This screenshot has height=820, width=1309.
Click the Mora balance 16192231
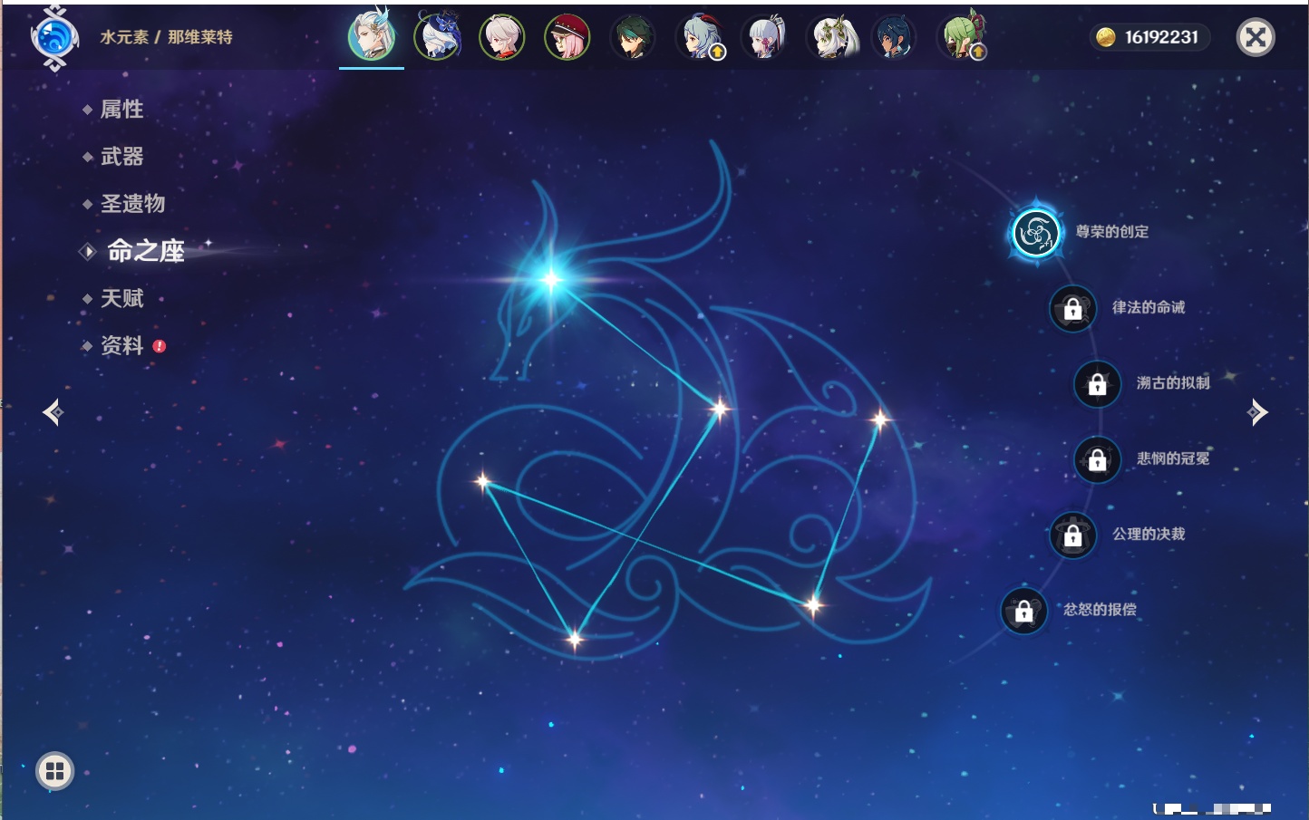click(1161, 37)
